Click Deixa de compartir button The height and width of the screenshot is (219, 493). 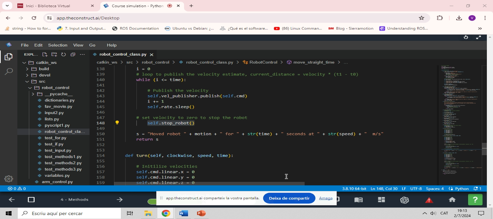click(289, 198)
